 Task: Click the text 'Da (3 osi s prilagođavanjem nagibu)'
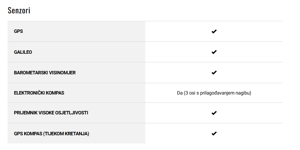(x=214, y=93)
